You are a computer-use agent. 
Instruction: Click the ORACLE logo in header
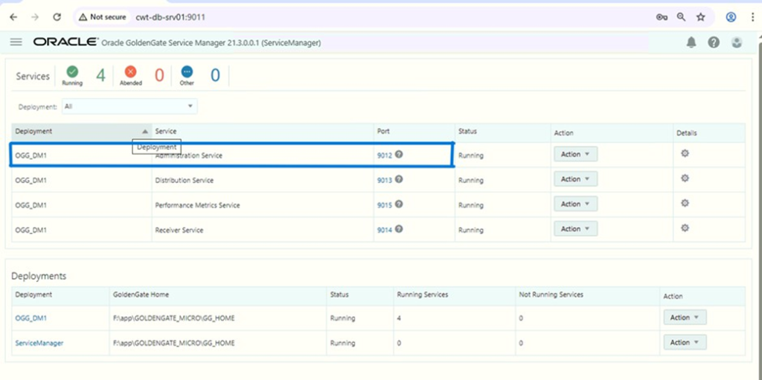coord(65,42)
